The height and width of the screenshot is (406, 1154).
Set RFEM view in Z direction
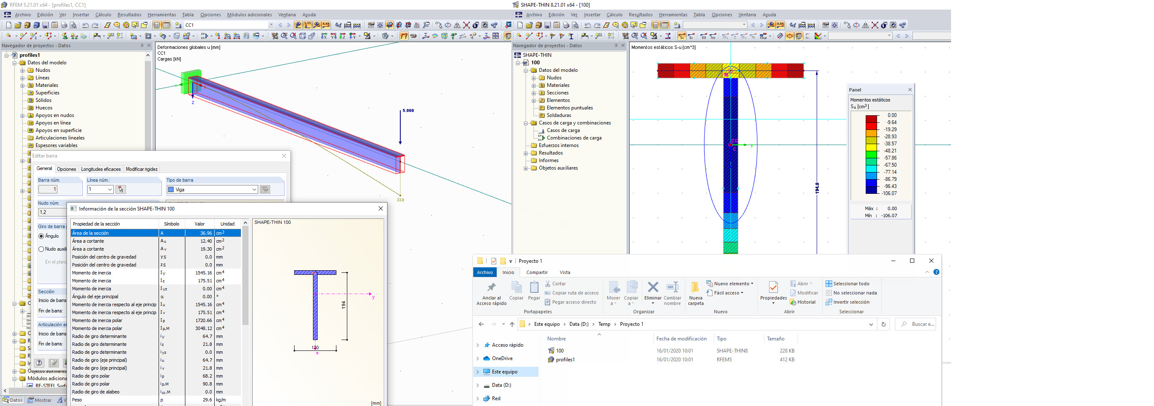click(343, 36)
